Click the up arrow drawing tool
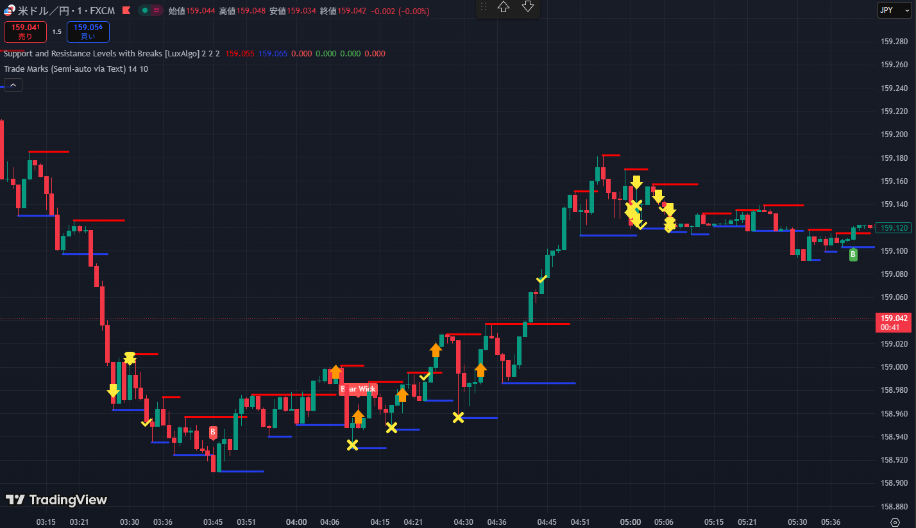 pos(504,7)
